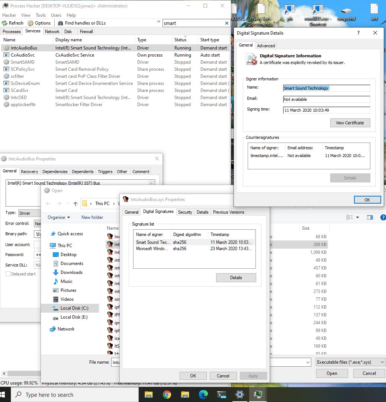
Task: Select Microsoft Windows signature row
Action: tap(194, 249)
